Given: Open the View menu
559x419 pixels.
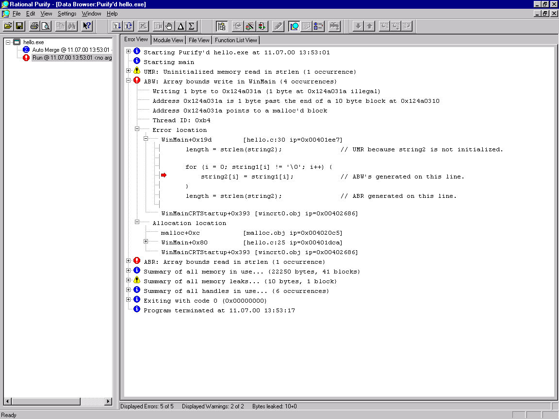Looking at the screenshot, I should tap(47, 14).
